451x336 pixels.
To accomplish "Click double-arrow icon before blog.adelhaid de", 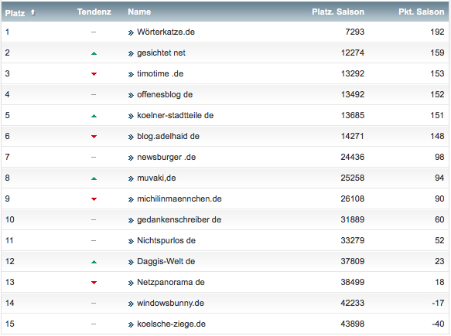I will tap(131, 137).
